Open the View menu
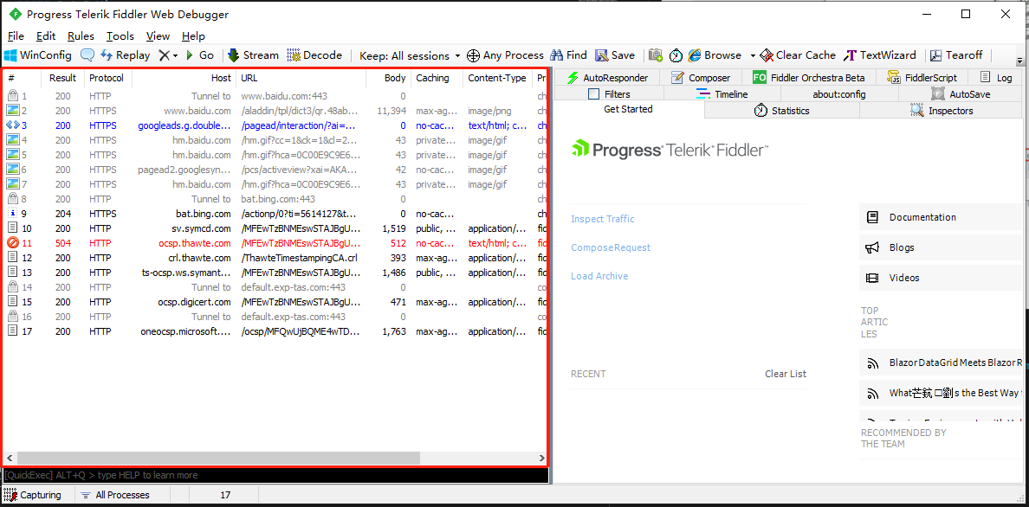The width and height of the screenshot is (1029, 507). click(x=159, y=36)
